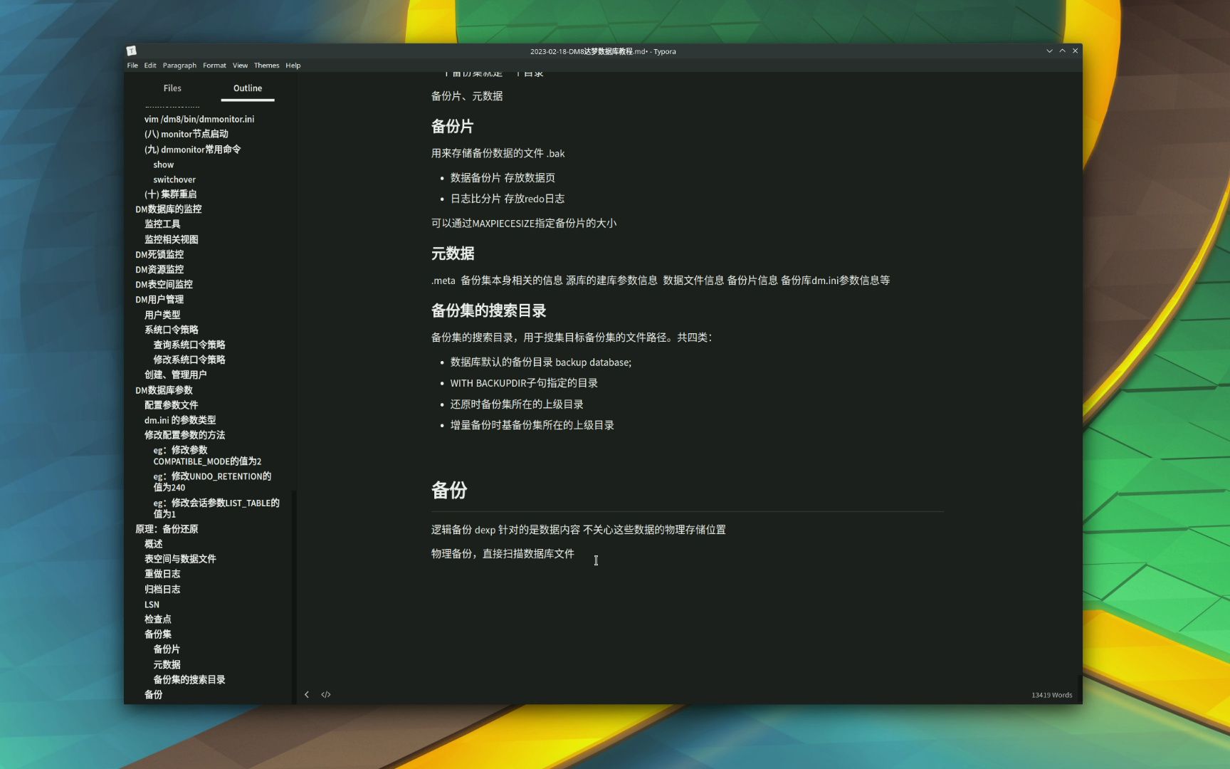
Task: Jump to LSN in outline
Action: pos(152,605)
